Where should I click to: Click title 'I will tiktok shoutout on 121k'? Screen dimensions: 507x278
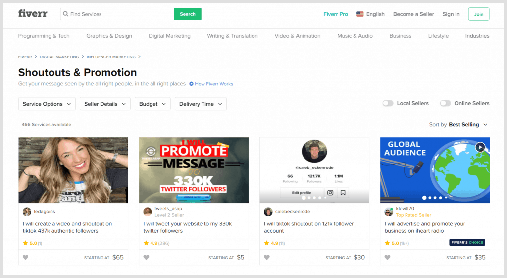click(x=309, y=227)
